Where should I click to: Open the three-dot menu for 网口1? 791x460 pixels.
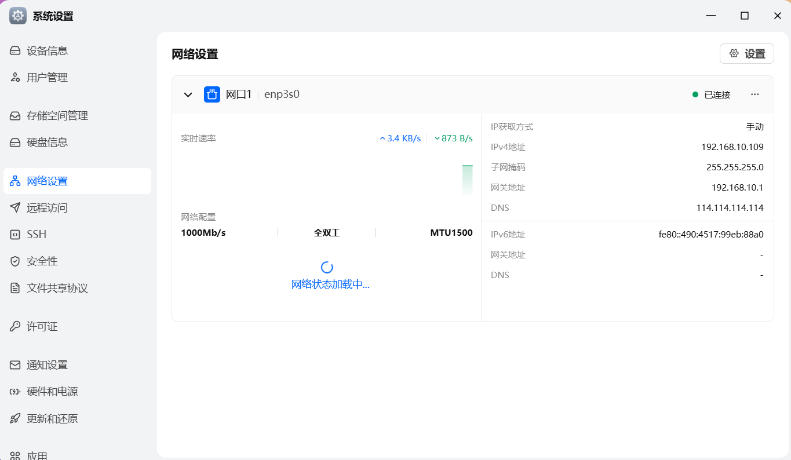click(754, 94)
